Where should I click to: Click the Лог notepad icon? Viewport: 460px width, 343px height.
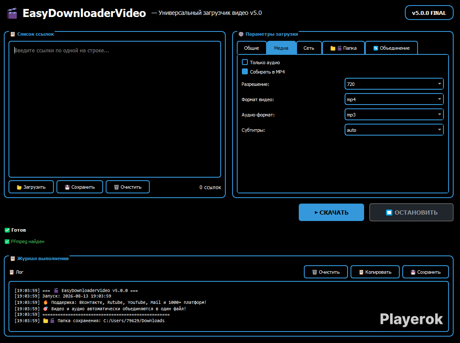click(x=12, y=272)
